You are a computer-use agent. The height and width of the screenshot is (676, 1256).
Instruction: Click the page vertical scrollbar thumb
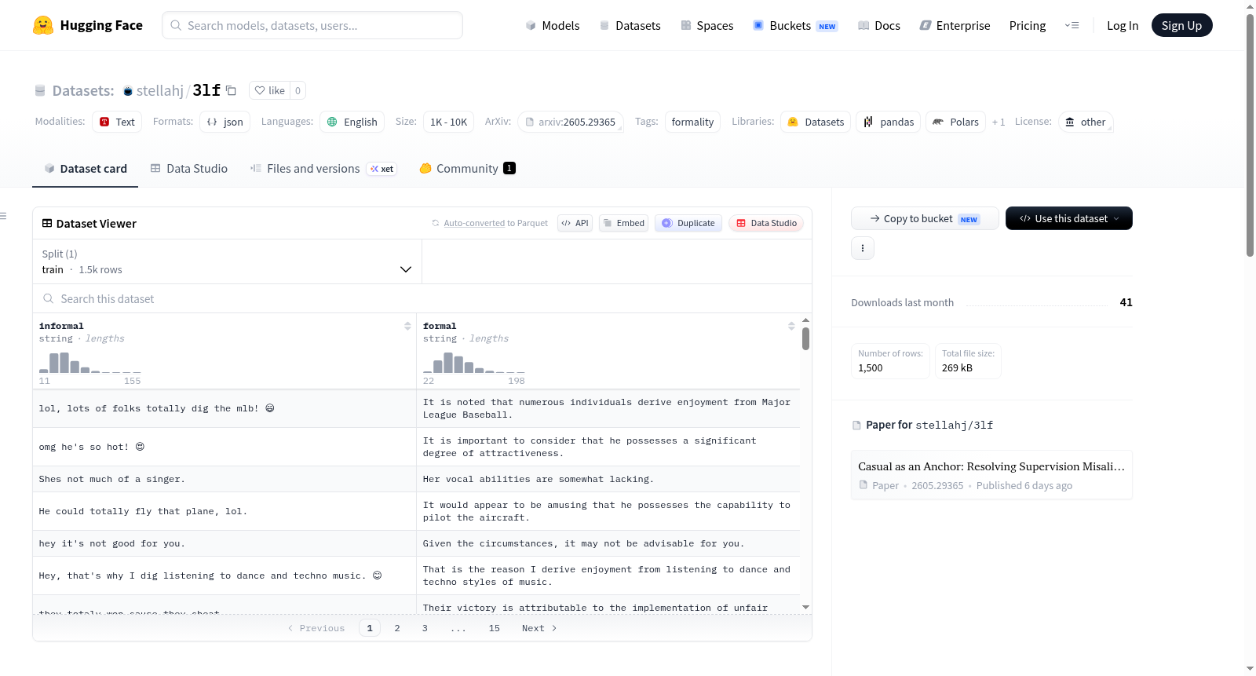(x=1250, y=134)
